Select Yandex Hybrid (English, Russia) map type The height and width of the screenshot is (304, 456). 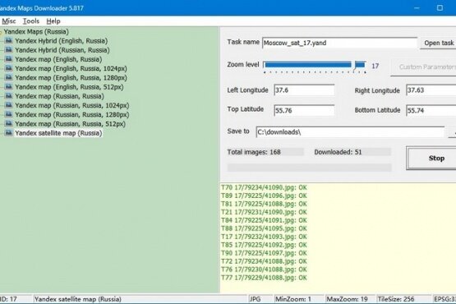click(x=62, y=41)
